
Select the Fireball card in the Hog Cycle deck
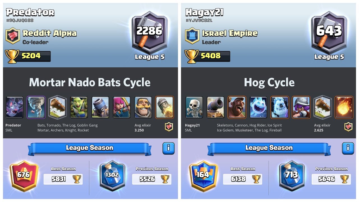pos(344,107)
